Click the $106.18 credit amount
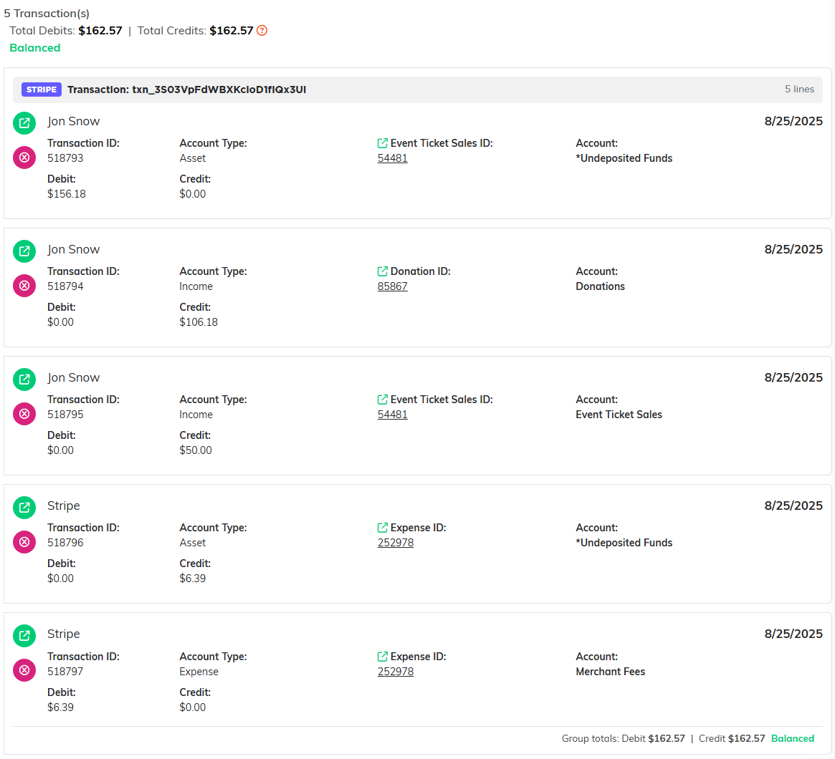This screenshot has height=759, width=835. [199, 322]
